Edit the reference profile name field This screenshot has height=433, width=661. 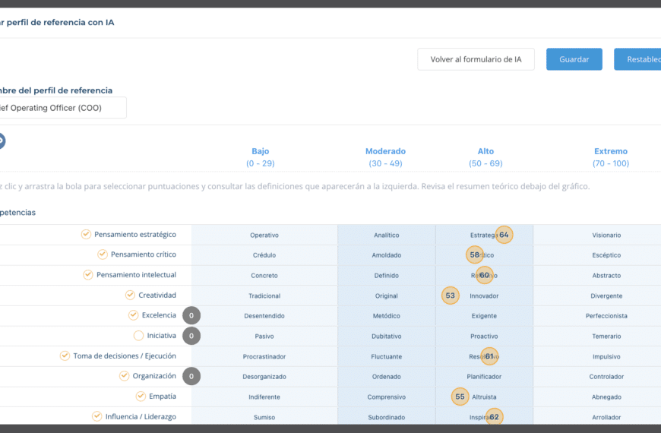pyautogui.click(x=61, y=108)
